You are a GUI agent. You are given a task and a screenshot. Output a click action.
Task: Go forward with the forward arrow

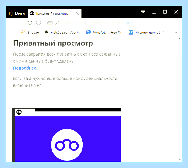pyautogui.click(x=21, y=23)
